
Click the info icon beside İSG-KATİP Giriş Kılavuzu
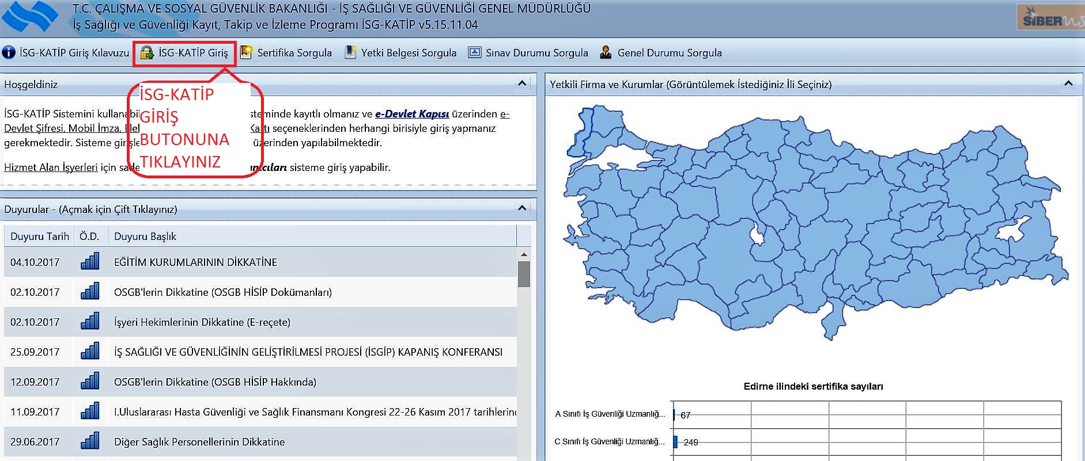click(x=9, y=52)
